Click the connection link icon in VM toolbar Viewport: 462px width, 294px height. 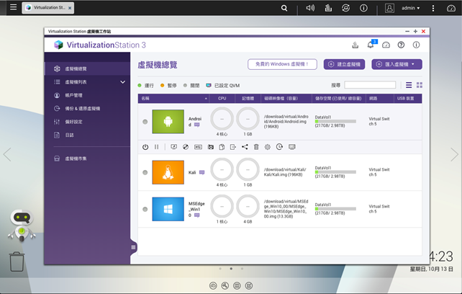tap(186, 147)
